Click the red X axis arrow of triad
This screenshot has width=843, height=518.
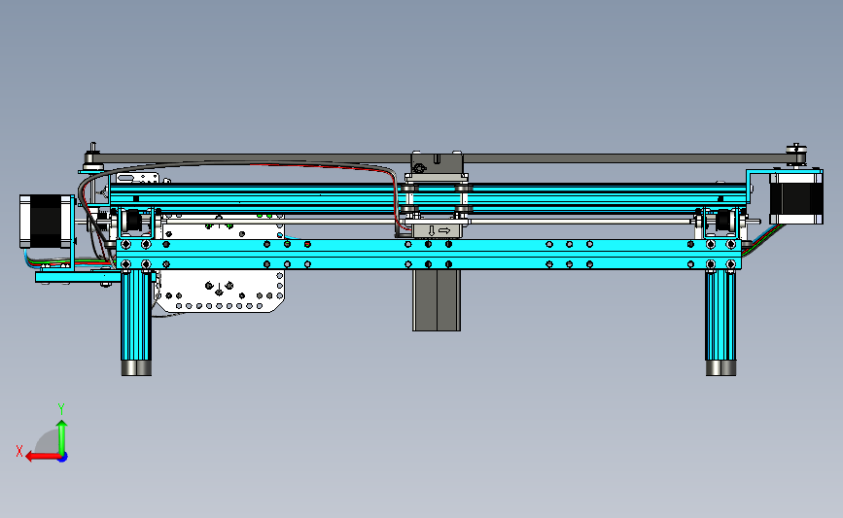pos(42,457)
